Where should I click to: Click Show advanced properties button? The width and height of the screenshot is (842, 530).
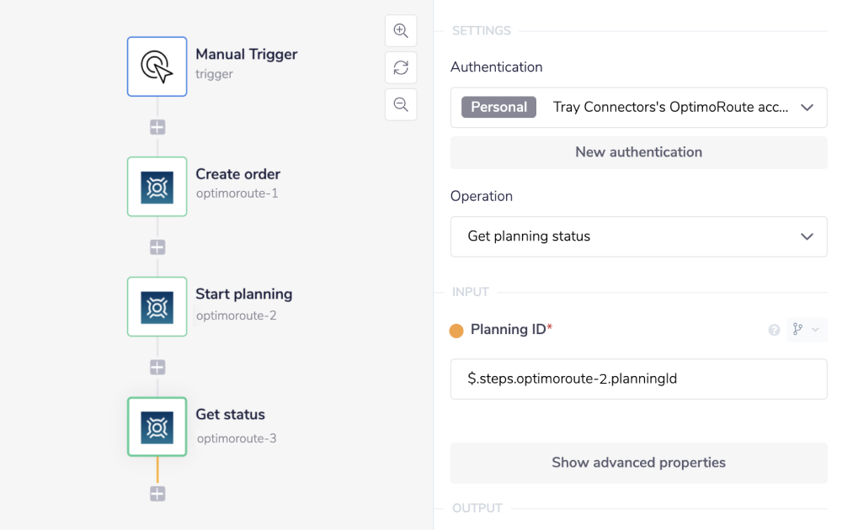coord(638,463)
